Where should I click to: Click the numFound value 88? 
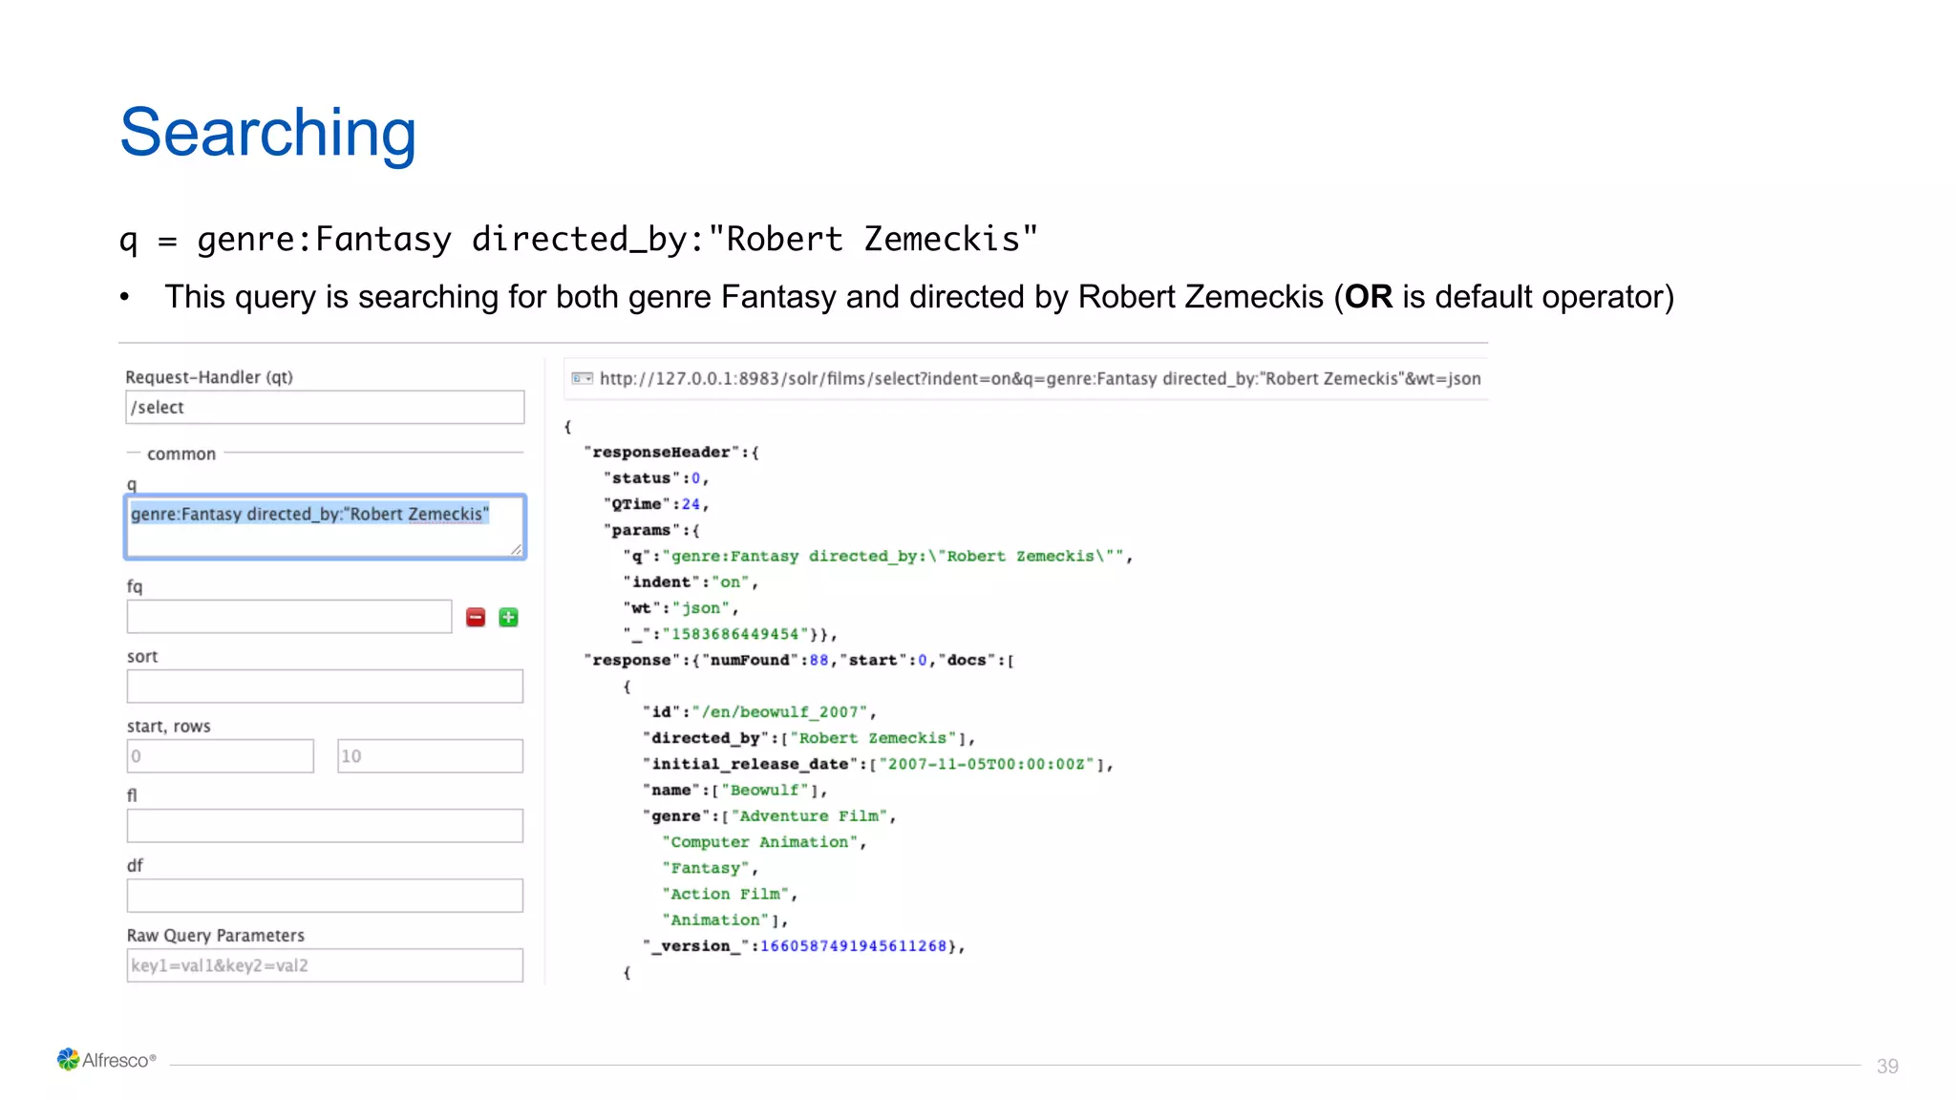(x=819, y=661)
